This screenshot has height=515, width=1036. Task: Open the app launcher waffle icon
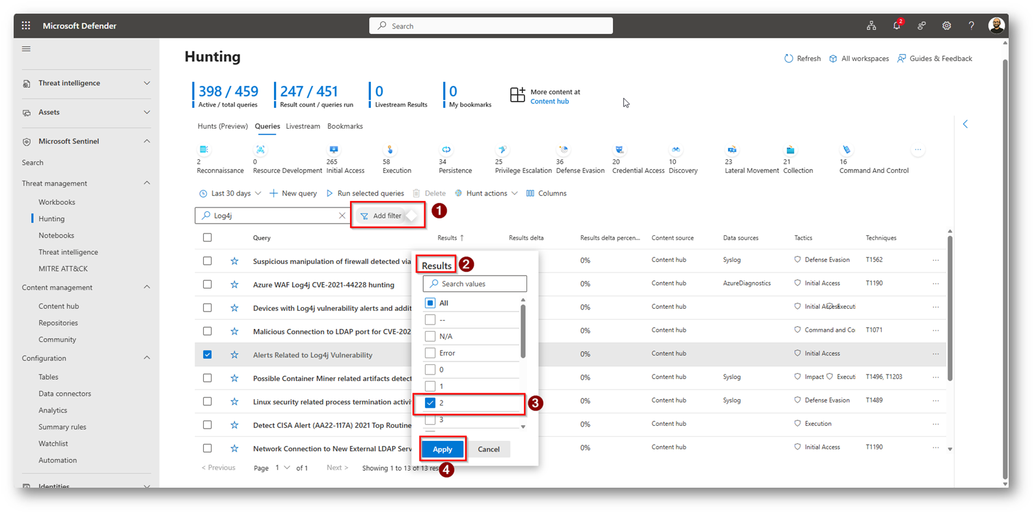26,26
